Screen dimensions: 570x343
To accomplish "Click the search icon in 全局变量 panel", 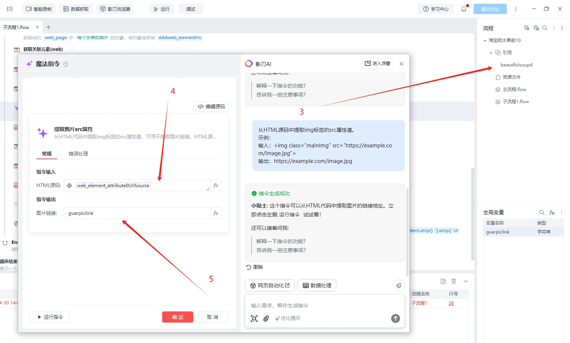I will 542,212.
